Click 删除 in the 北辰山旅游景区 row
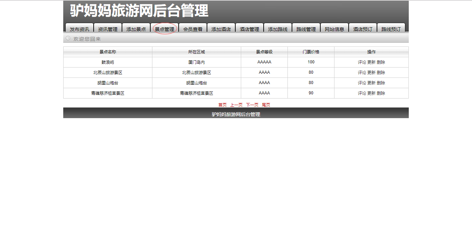 pos(381,73)
